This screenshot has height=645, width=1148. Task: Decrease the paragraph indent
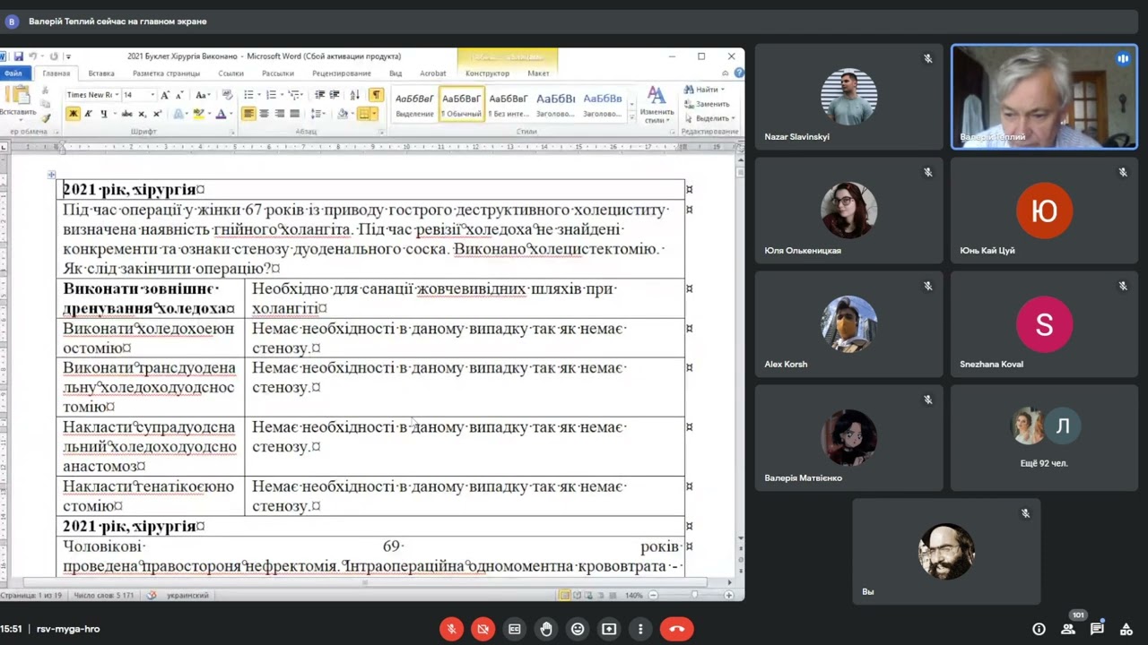pos(320,95)
